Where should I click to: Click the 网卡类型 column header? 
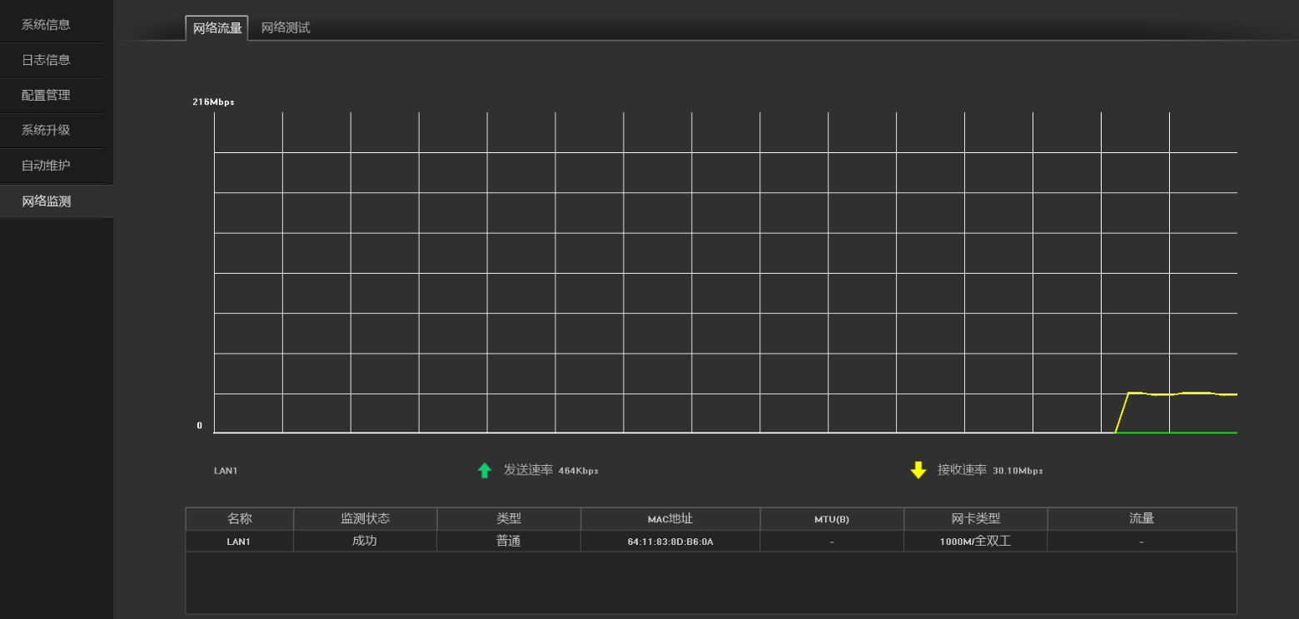click(x=975, y=518)
